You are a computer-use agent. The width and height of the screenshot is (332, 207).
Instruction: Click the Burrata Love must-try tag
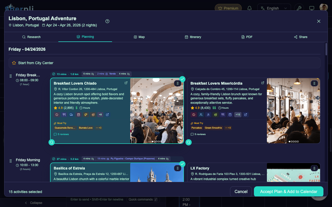coord(86,128)
